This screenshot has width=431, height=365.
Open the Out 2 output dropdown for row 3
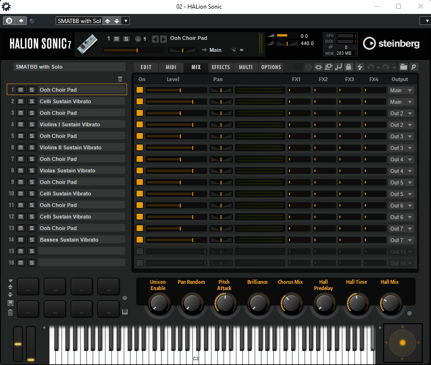click(x=401, y=113)
